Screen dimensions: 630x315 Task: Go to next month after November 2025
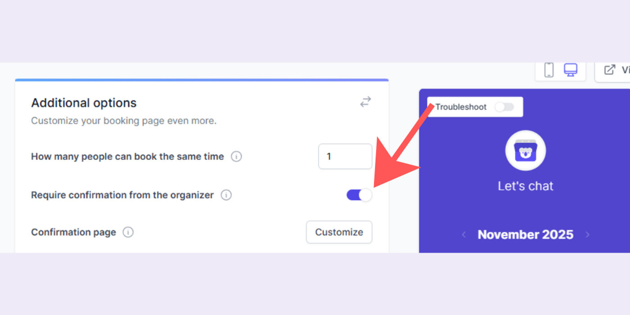(588, 234)
